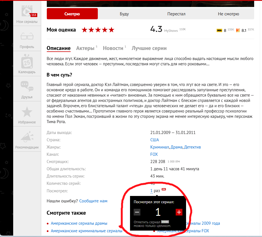Screen dimensions: 262x237
Task: Click the IMDb rating icon
Action: (219, 30)
